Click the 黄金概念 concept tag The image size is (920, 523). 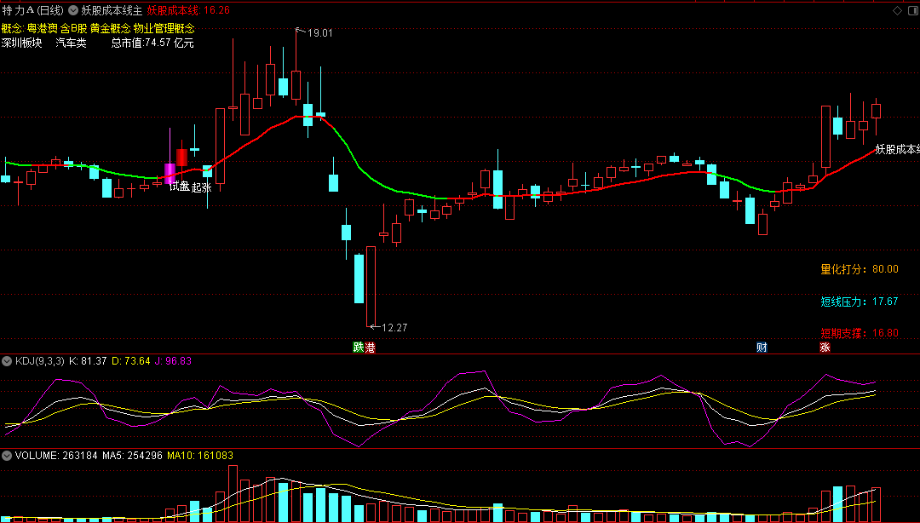pos(110,28)
